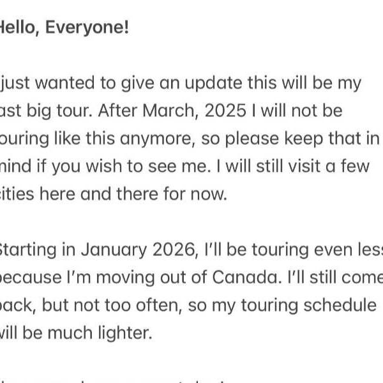Image resolution: width=383 pixels, height=383 pixels.
Task: Click on 'January 2026' date text
Action: pyautogui.click(x=139, y=250)
